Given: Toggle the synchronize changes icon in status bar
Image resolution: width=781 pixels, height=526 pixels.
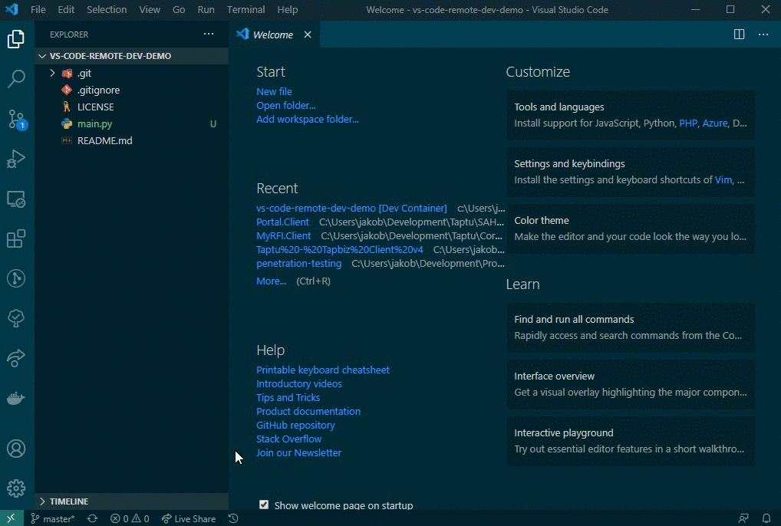Looking at the screenshot, I should tap(92, 518).
